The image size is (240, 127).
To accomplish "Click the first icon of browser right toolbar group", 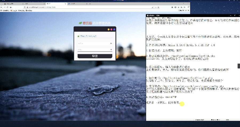I will click(172, 7).
